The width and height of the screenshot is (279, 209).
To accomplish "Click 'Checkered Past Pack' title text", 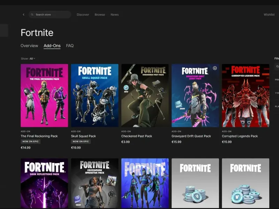I will coord(137,136).
